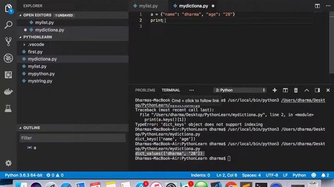334x187 pixels.
Task: Open the Explorer view in activity bar
Action: click(x=8, y=9)
